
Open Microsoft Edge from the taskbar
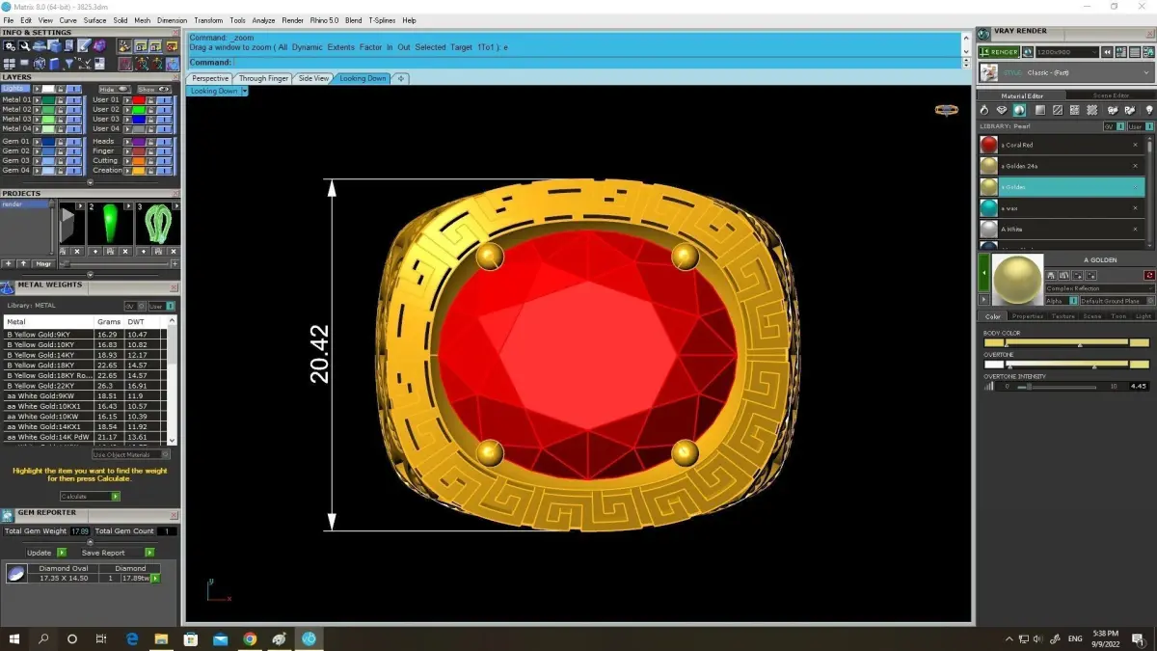click(132, 638)
